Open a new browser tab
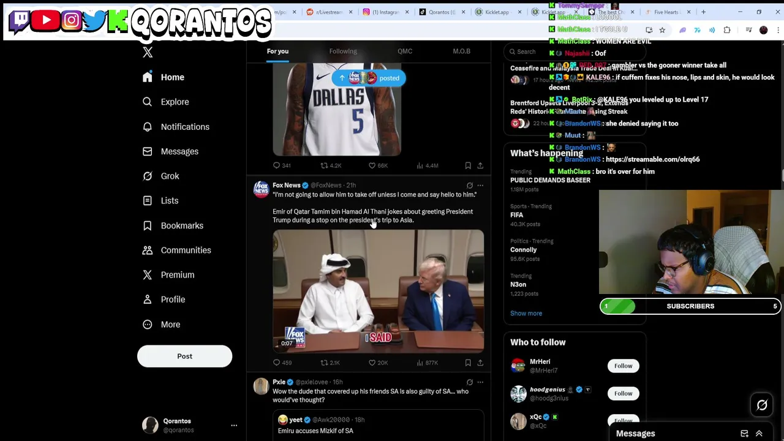Screen dimensions: 784x441 tap(703, 12)
